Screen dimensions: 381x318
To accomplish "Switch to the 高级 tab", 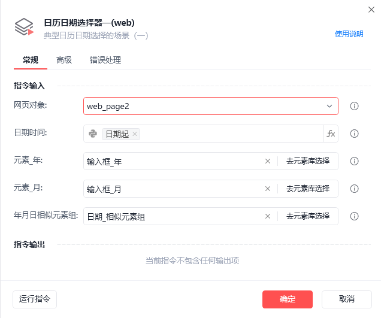I will [64, 60].
